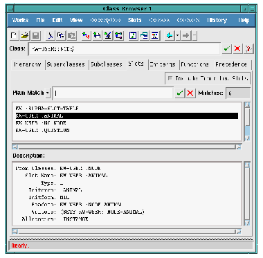Click the blue square window toolbar icon
The width and height of the screenshot is (263, 258).
[133, 35]
